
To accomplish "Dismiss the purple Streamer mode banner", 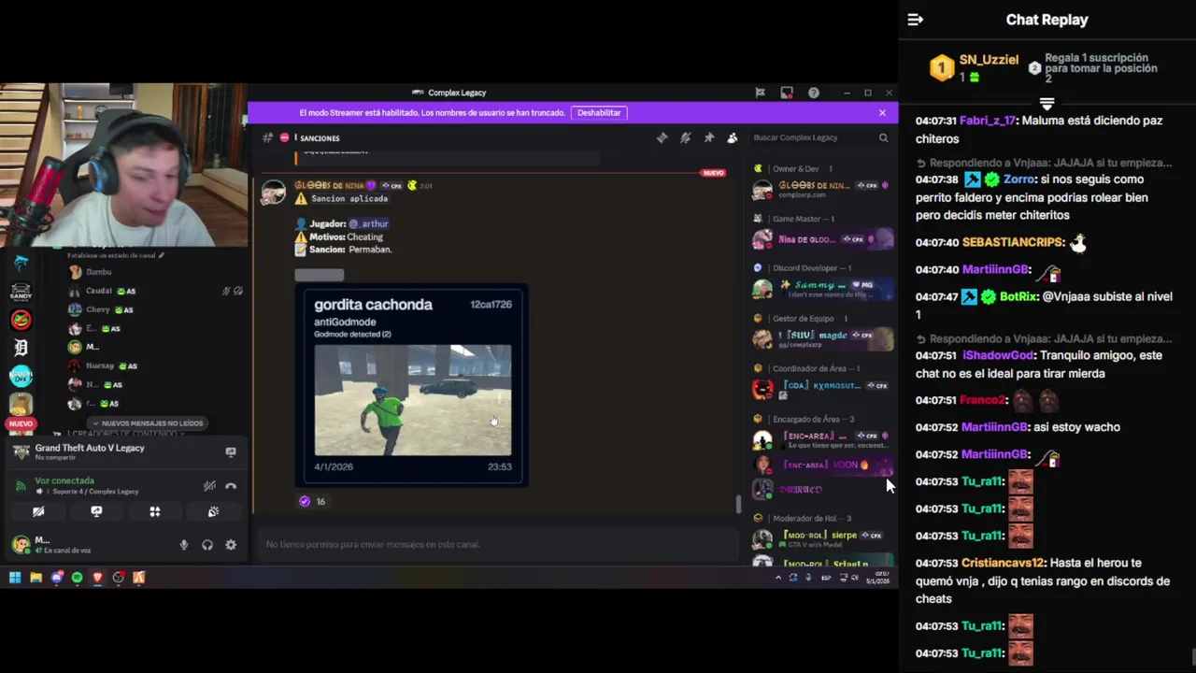I will click(x=882, y=112).
